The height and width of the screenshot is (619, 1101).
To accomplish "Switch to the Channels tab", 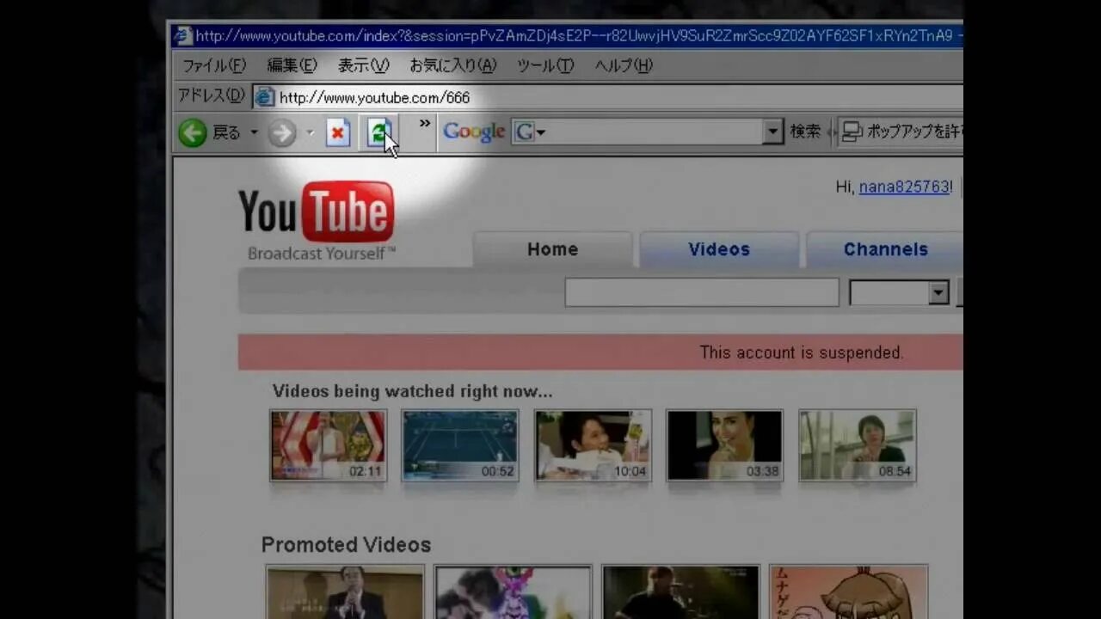I will coord(885,249).
